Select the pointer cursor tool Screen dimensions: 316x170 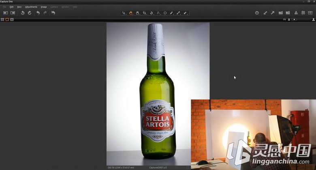click(124, 13)
